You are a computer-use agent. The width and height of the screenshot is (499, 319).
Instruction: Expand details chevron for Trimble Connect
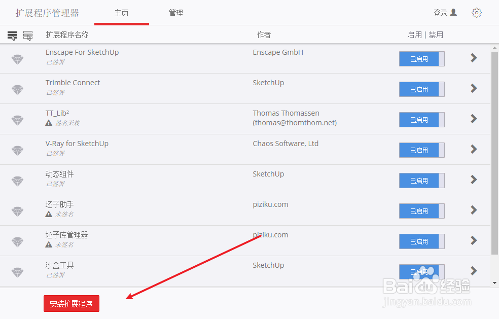pyautogui.click(x=474, y=88)
